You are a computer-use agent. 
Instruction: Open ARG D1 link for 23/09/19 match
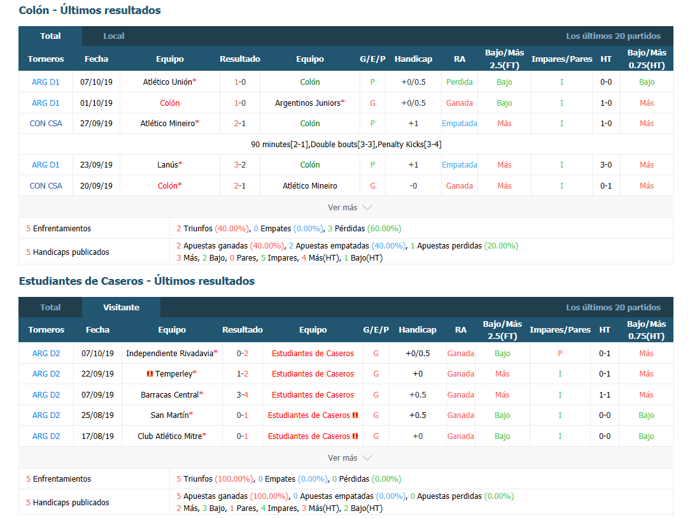click(46, 165)
